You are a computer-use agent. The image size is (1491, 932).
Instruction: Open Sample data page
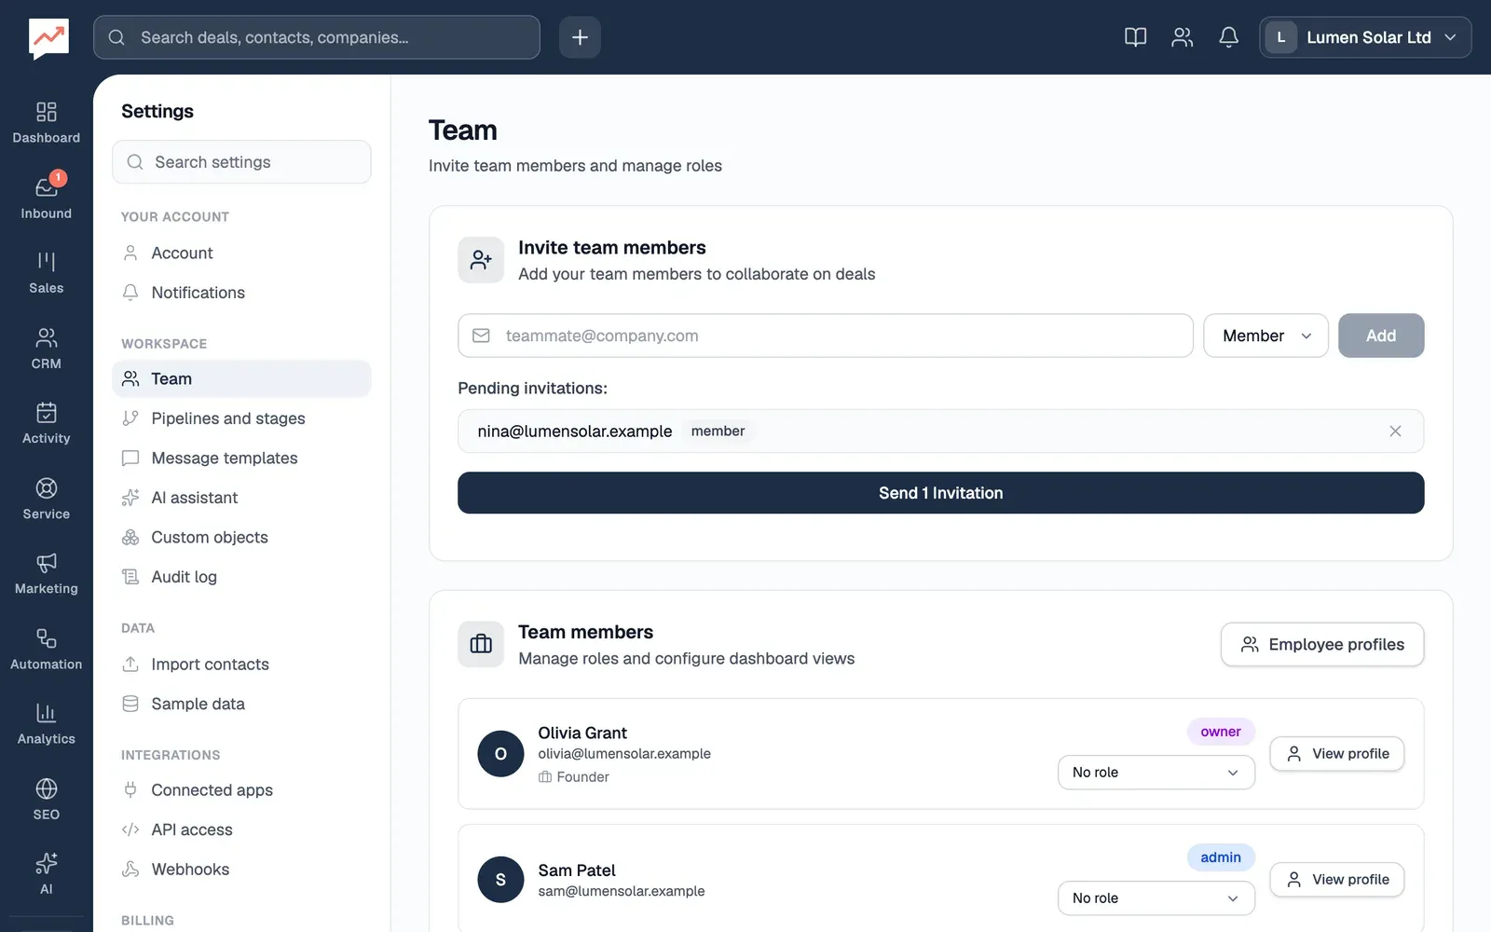tap(241, 704)
